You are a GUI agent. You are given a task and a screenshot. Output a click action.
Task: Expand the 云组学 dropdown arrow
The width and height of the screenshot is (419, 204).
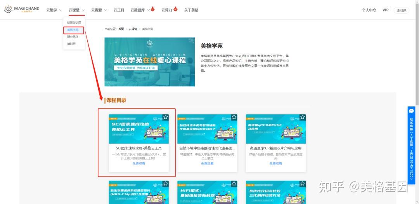point(61,10)
